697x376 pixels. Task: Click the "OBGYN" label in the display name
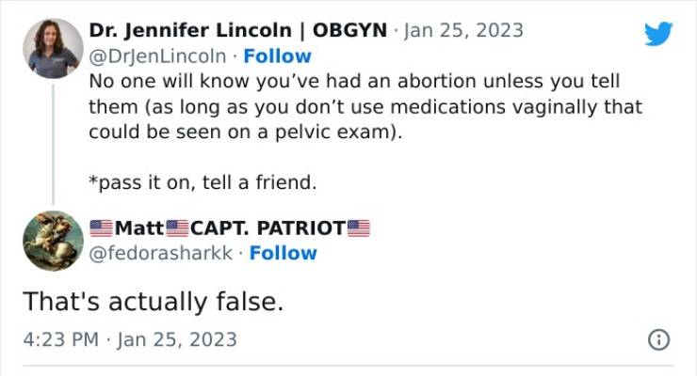click(348, 30)
